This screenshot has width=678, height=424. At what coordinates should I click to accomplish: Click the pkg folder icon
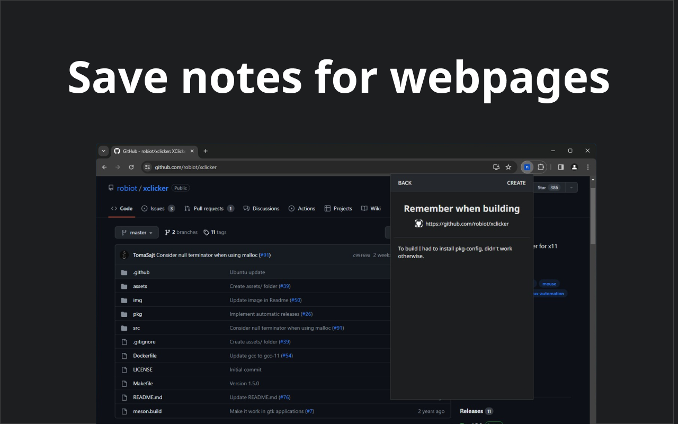pos(124,314)
